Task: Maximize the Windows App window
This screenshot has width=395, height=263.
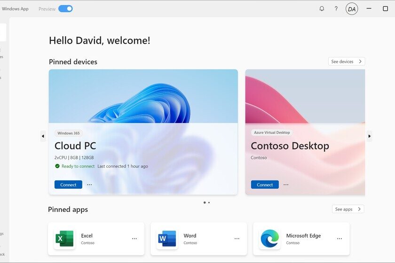Action: click(385, 8)
